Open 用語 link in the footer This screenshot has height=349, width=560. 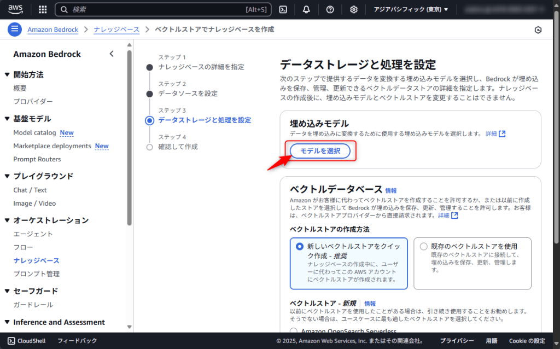492,341
